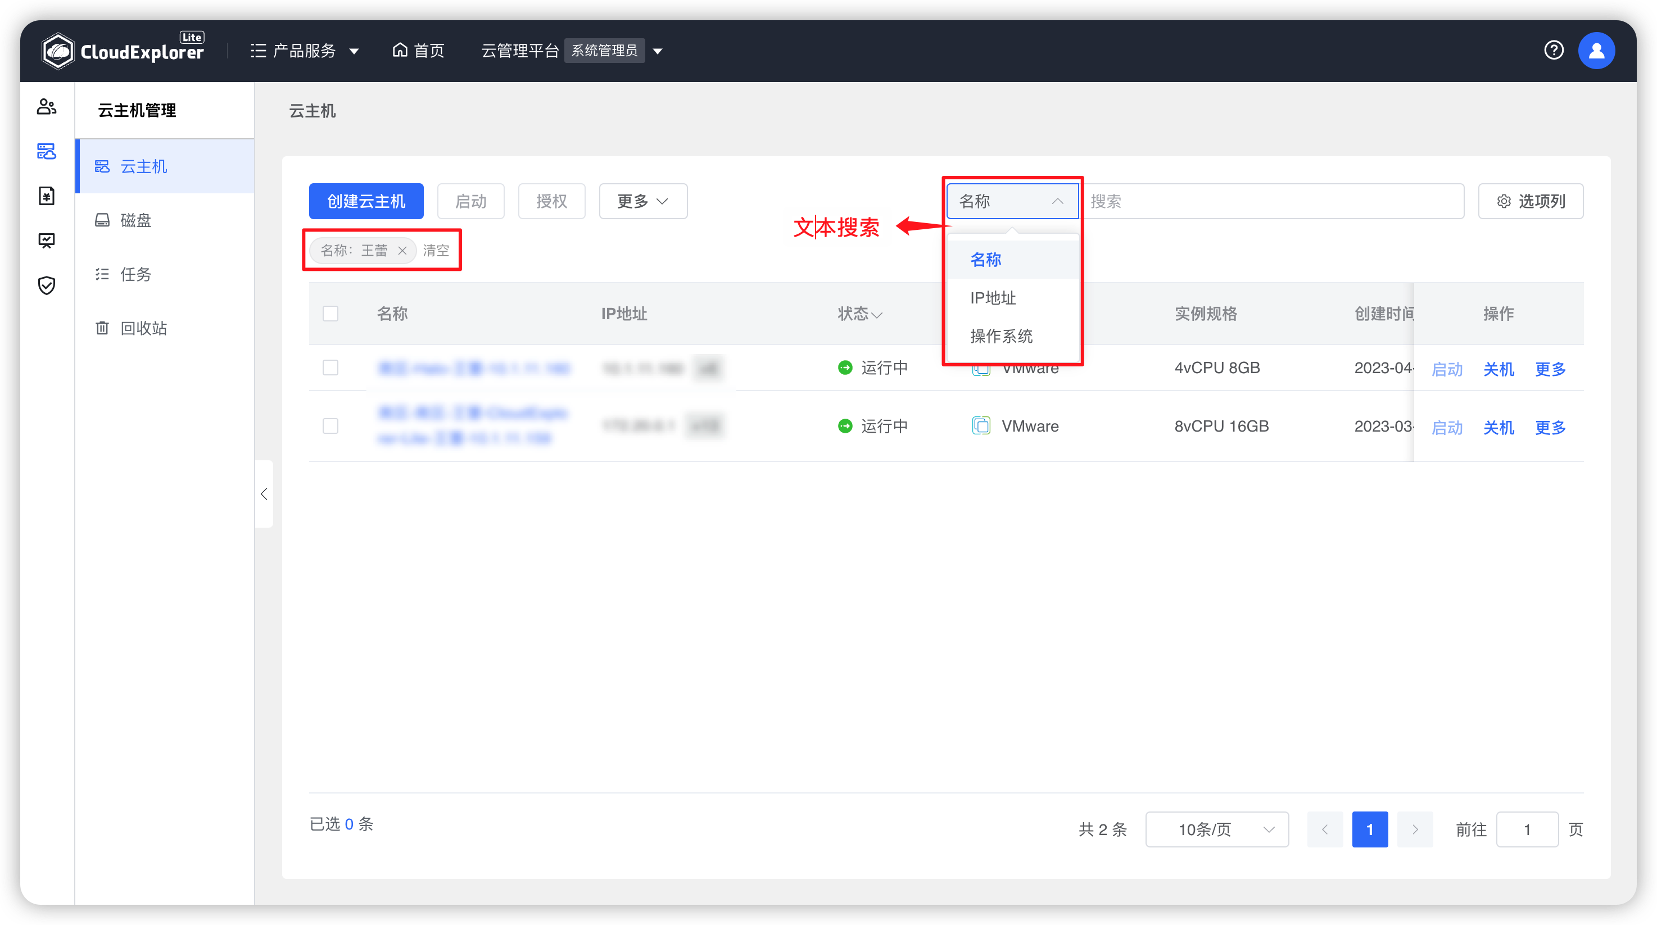Open security shield sidebar icon
This screenshot has height=925, width=1657.
click(46, 285)
